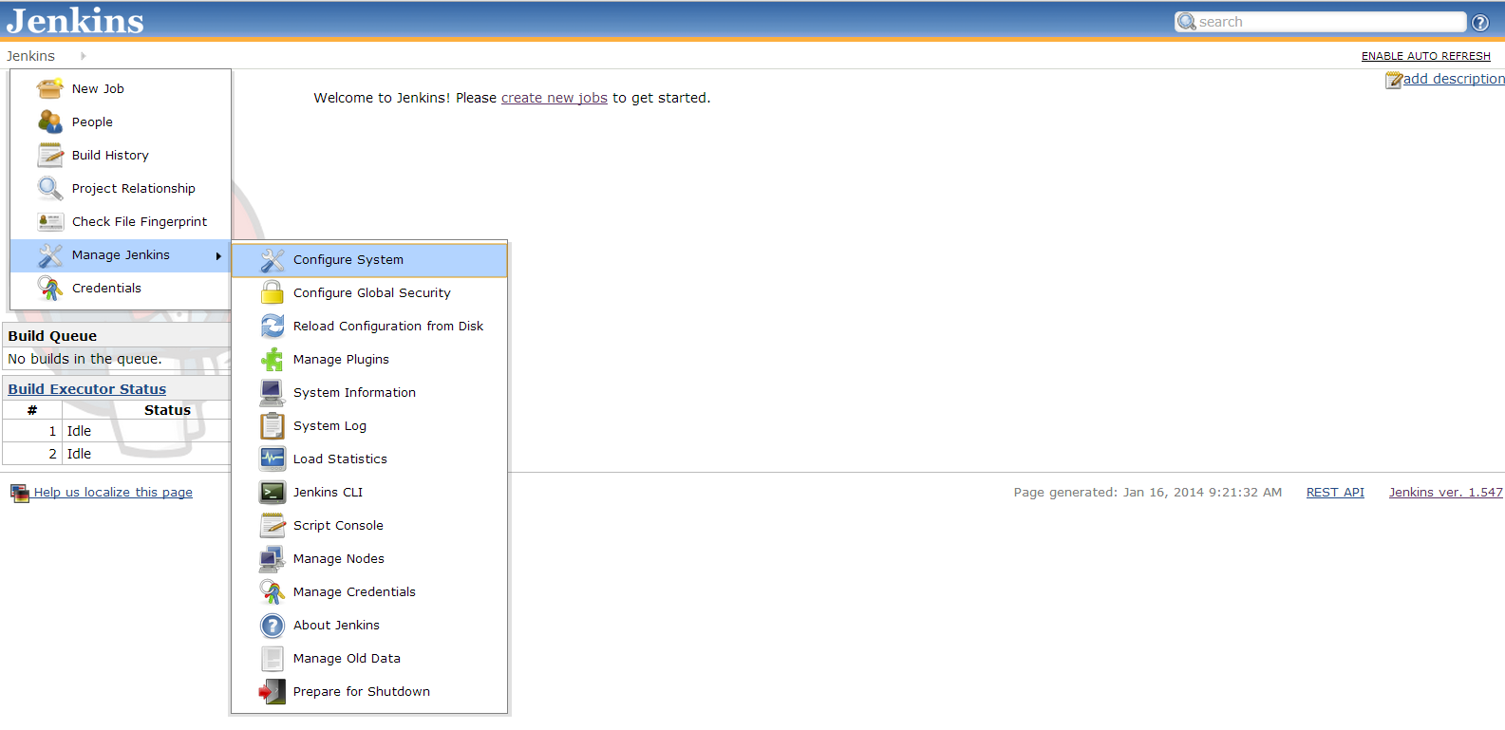Click the localize page flag icon
Screen dimensions: 1505x730
(x=20, y=493)
